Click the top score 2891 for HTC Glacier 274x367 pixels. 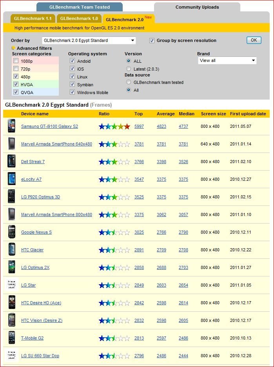click(x=139, y=250)
